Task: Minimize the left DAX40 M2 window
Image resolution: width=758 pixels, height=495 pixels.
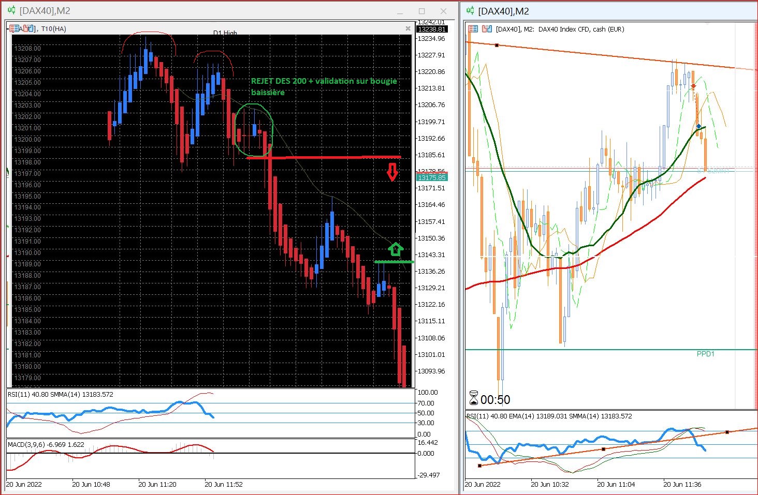Action: click(400, 11)
